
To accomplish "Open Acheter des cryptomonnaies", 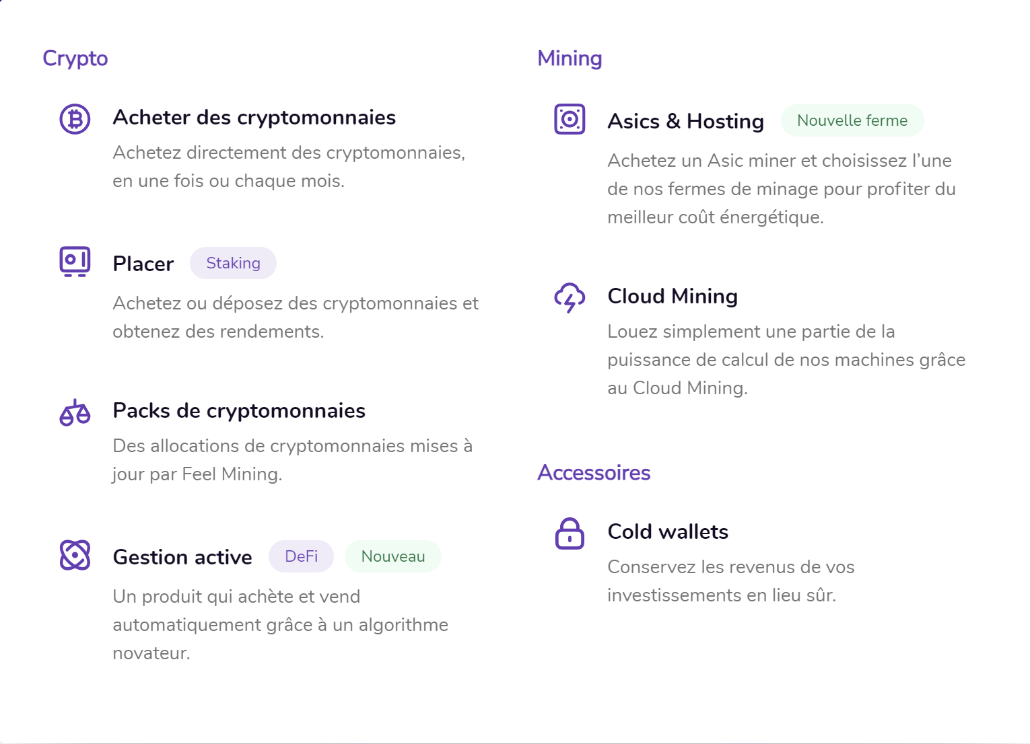I will [x=254, y=118].
